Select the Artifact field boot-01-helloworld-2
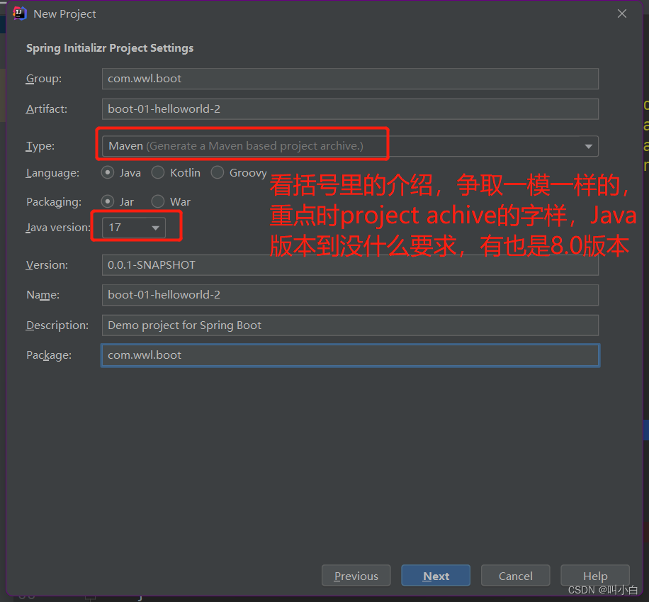This screenshot has width=649, height=602. click(350, 108)
